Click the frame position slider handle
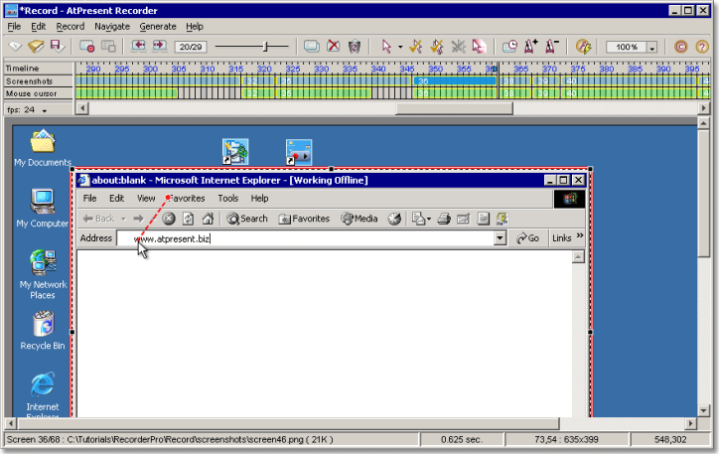Image resolution: width=719 pixels, height=454 pixels. (265, 47)
